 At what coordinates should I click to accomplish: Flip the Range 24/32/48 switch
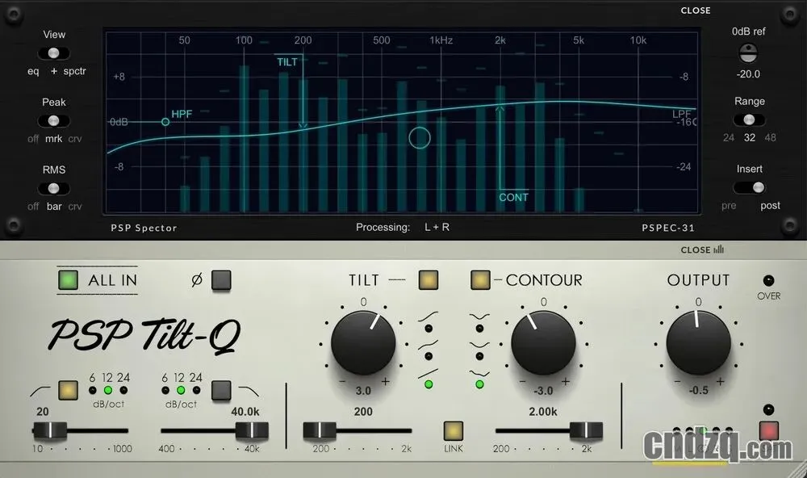pos(749,119)
